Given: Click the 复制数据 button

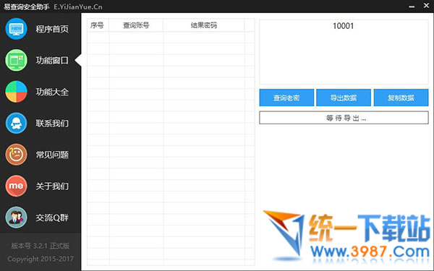Looking at the screenshot, I should [401, 98].
